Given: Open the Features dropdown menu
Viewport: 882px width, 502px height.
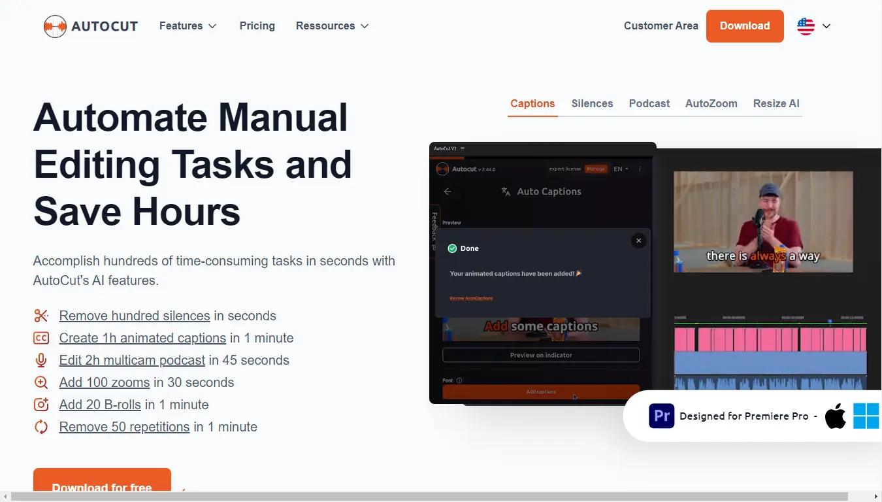Looking at the screenshot, I should (188, 25).
